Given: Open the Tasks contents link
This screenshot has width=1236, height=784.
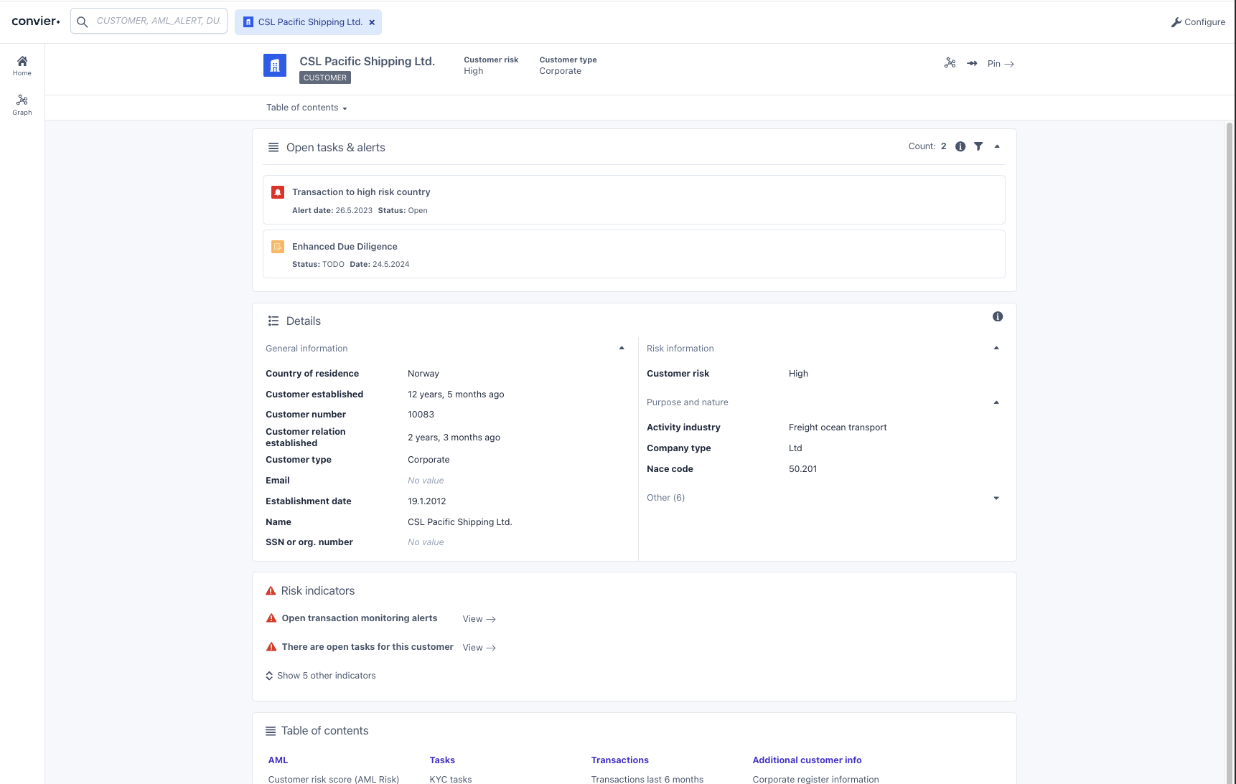Looking at the screenshot, I should coord(442,760).
